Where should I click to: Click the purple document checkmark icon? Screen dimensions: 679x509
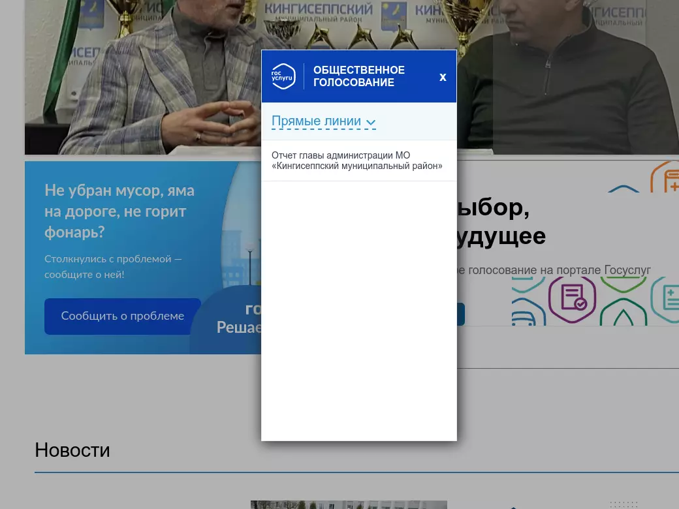point(573,299)
